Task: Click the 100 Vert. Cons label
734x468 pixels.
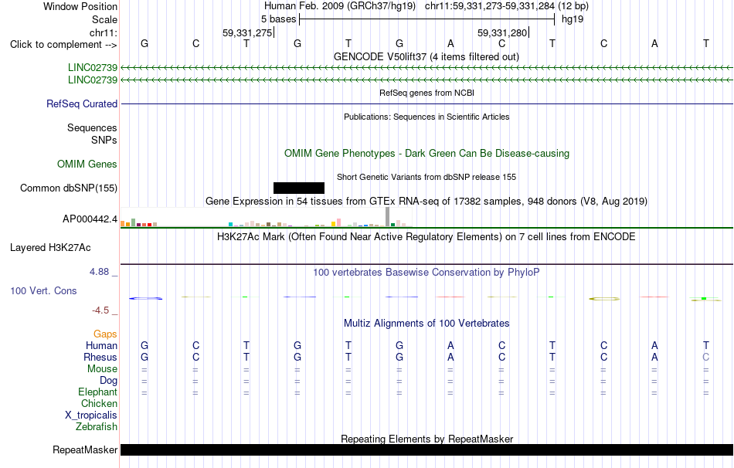Action: tap(43, 290)
